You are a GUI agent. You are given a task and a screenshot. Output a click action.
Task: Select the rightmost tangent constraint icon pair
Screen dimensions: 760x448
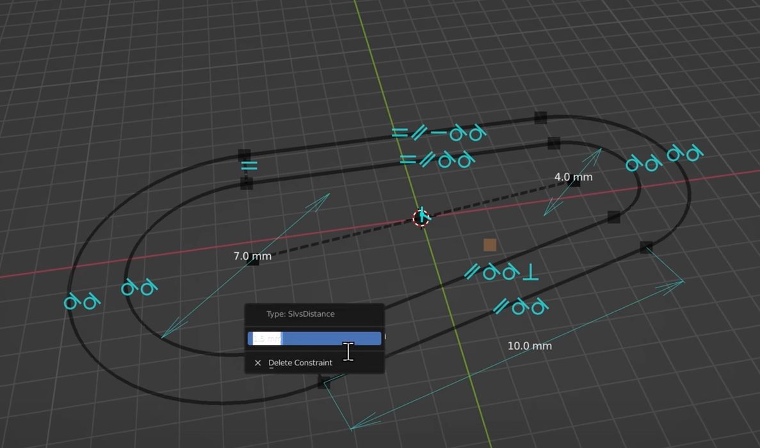tap(685, 154)
